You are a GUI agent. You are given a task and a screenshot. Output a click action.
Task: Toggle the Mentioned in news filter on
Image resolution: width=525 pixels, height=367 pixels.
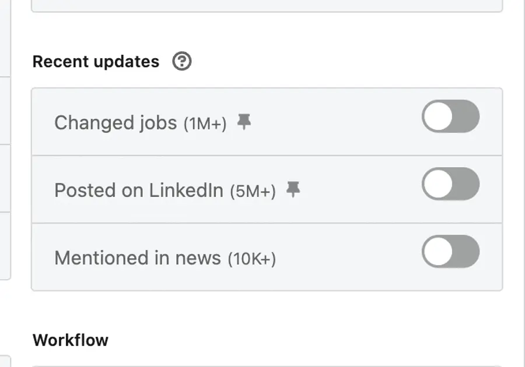[x=450, y=252]
